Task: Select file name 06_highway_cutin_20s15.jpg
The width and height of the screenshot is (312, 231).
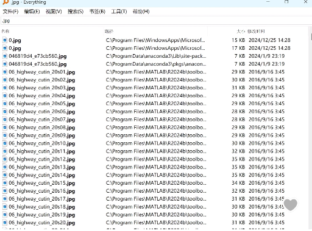Action: (x=42, y=183)
